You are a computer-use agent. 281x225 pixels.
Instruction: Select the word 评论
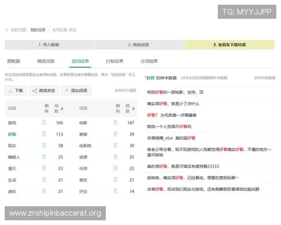[83, 191]
